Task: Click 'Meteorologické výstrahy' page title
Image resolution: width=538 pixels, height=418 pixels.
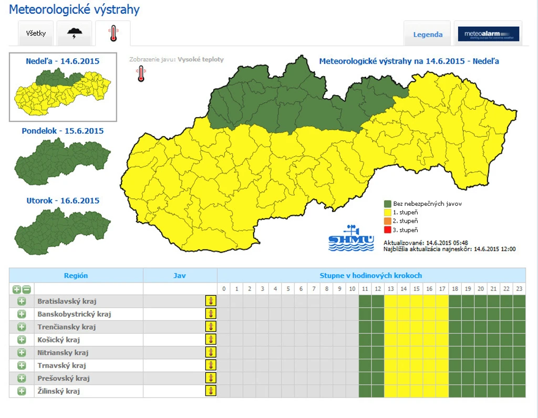Action: click(74, 9)
